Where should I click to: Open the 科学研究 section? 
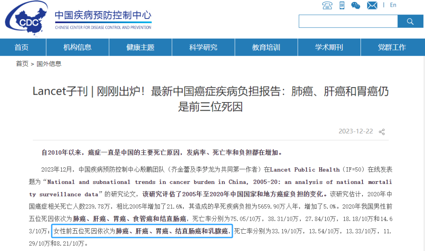pos(203,47)
